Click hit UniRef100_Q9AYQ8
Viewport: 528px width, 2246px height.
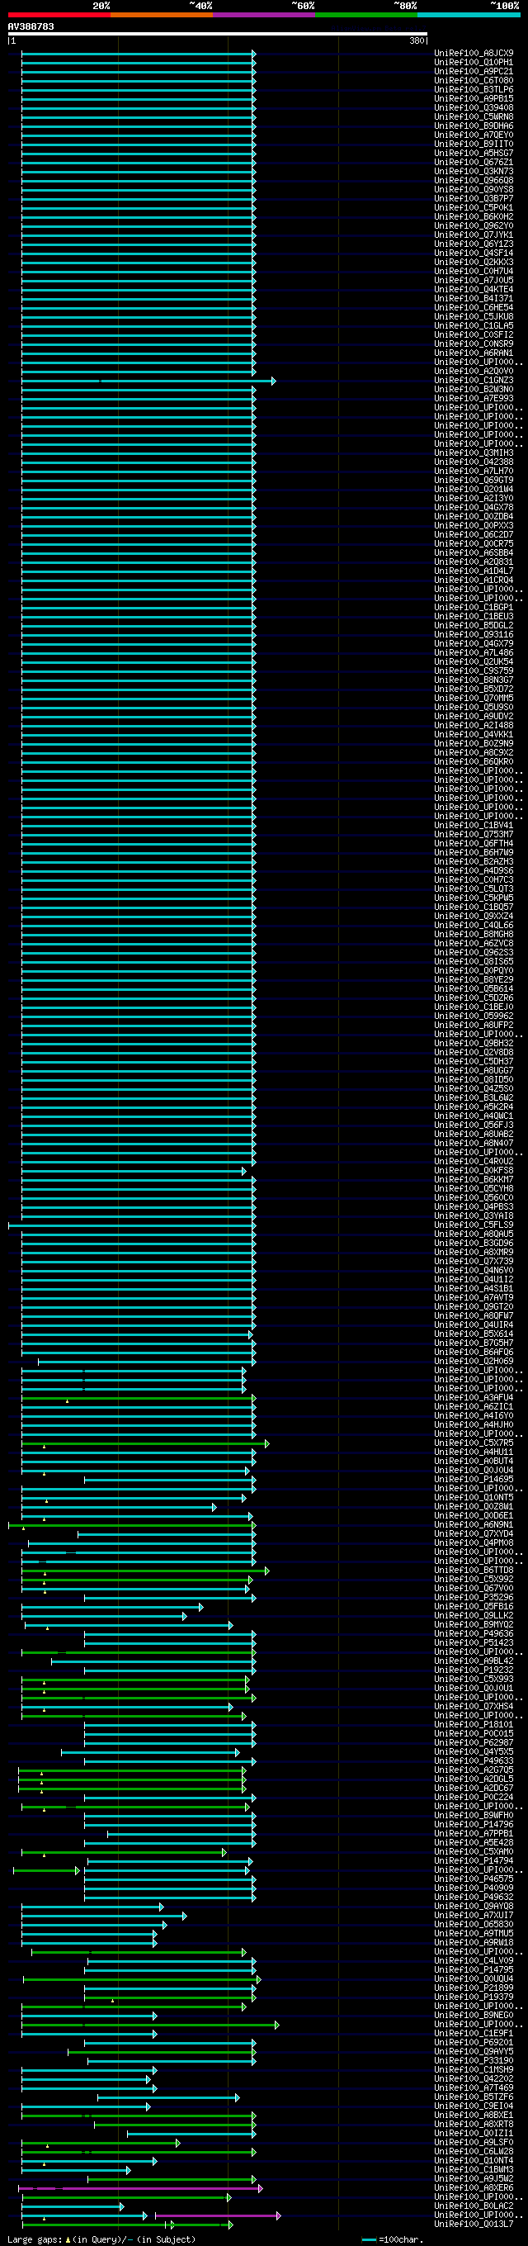pos(474,1907)
